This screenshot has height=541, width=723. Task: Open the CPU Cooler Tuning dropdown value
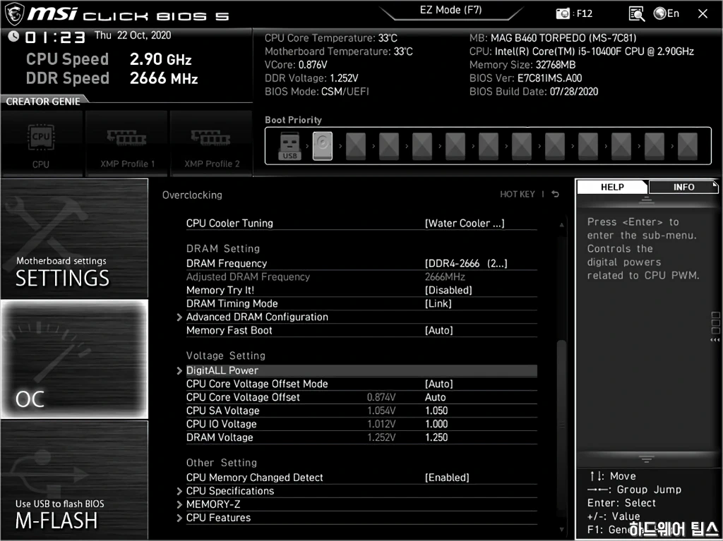(465, 224)
